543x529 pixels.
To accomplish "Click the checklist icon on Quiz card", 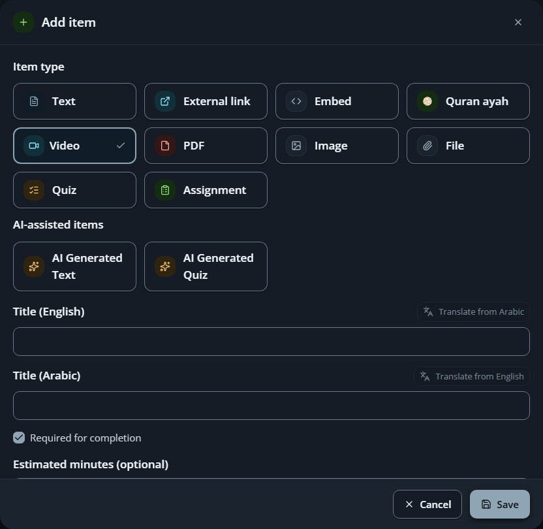I will coord(34,190).
